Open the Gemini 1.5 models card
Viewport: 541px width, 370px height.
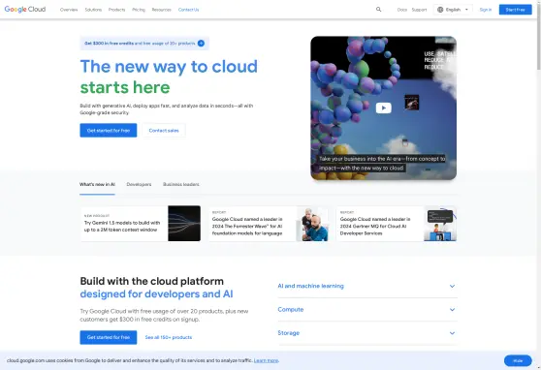tap(141, 224)
